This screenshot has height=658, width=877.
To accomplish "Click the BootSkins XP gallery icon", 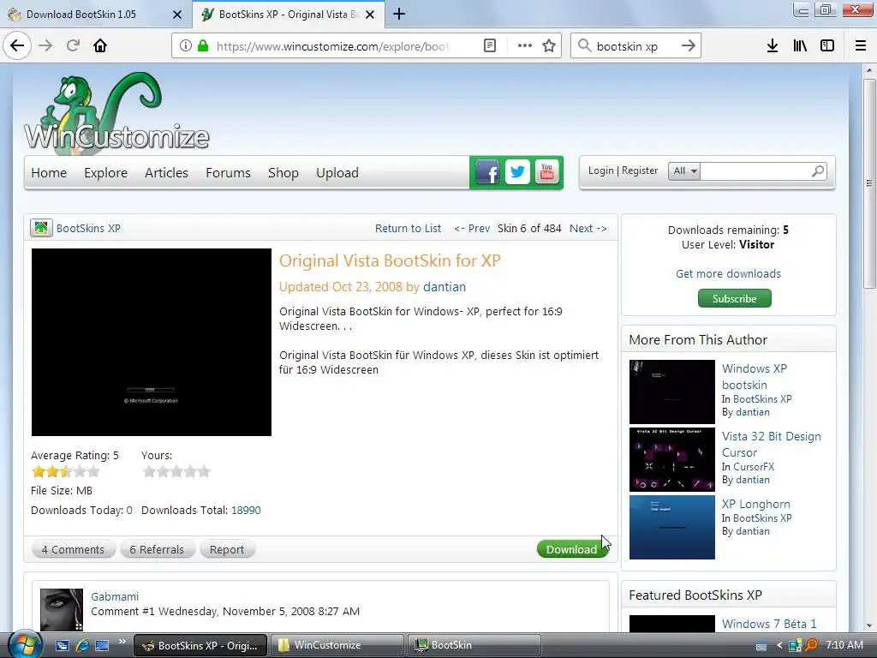I will [41, 228].
